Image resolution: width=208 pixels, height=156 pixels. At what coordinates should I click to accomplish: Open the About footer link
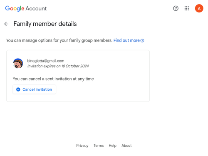126,146
